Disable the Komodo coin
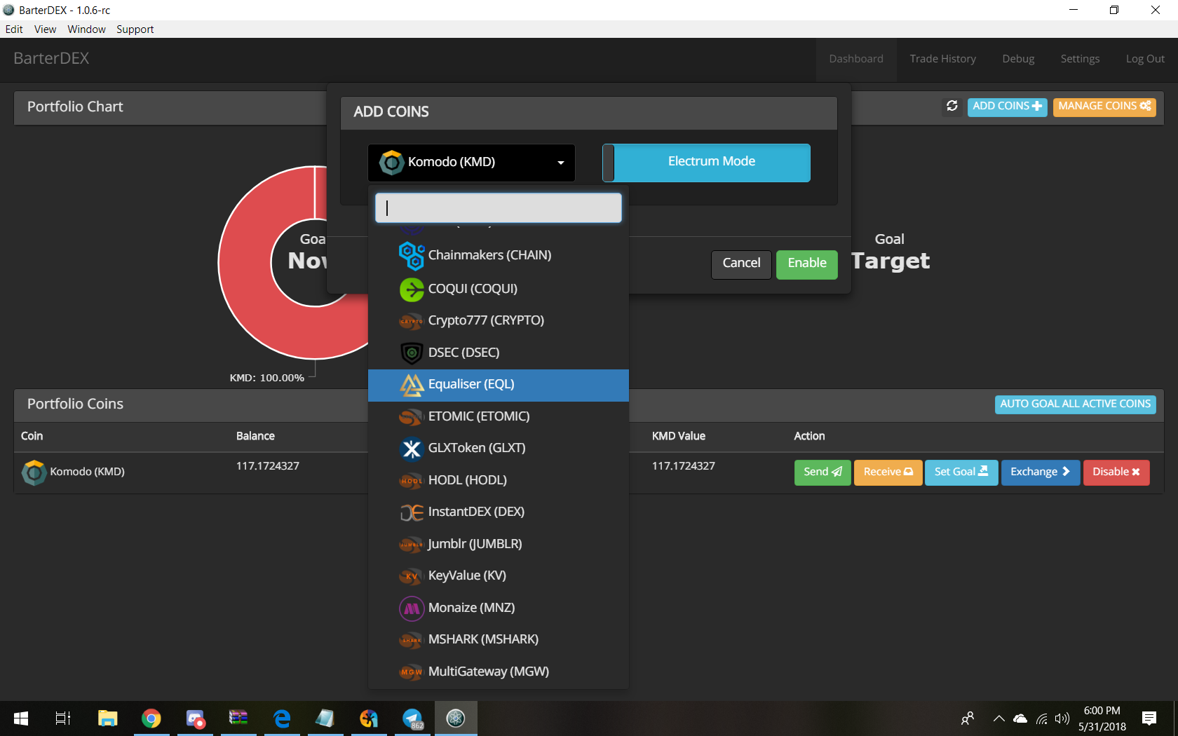The height and width of the screenshot is (736, 1178). tap(1116, 472)
